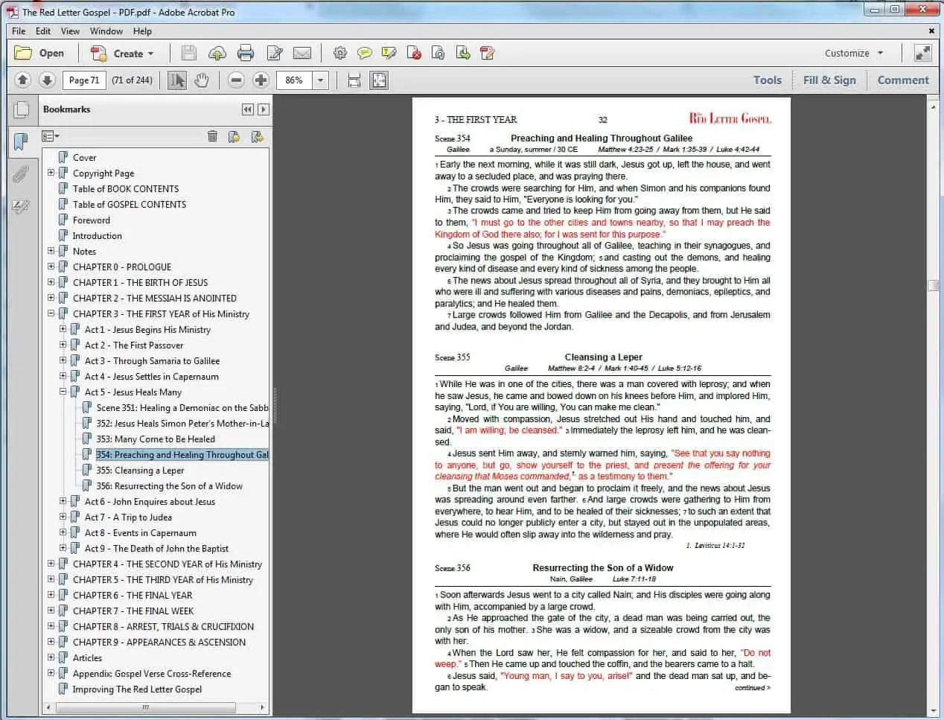Viewport: 944px width, 720px height.
Task: Activate the Hand pan tool
Action: (x=202, y=80)
